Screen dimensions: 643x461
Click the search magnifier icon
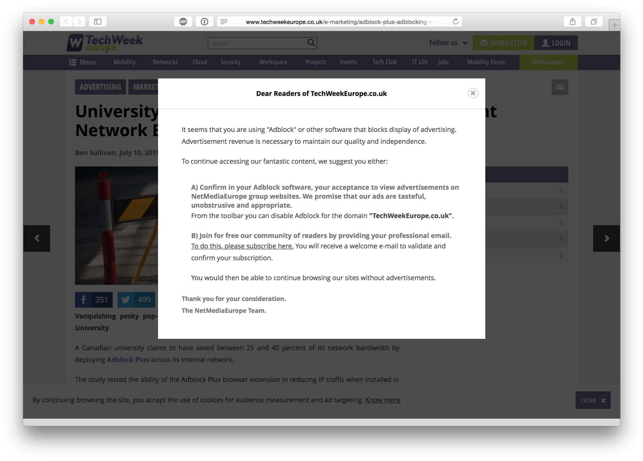coord(311,43)
